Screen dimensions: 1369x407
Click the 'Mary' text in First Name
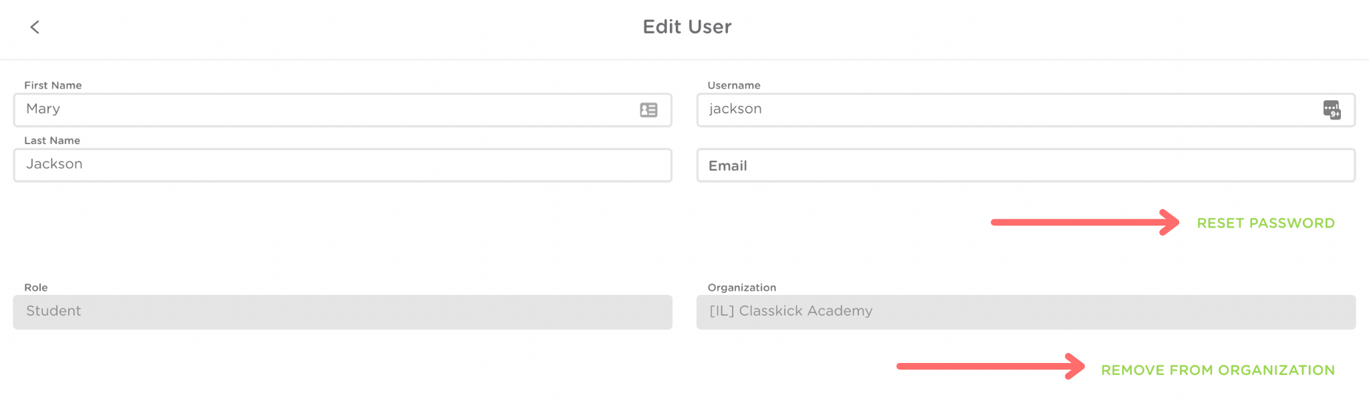click(43, 109)
